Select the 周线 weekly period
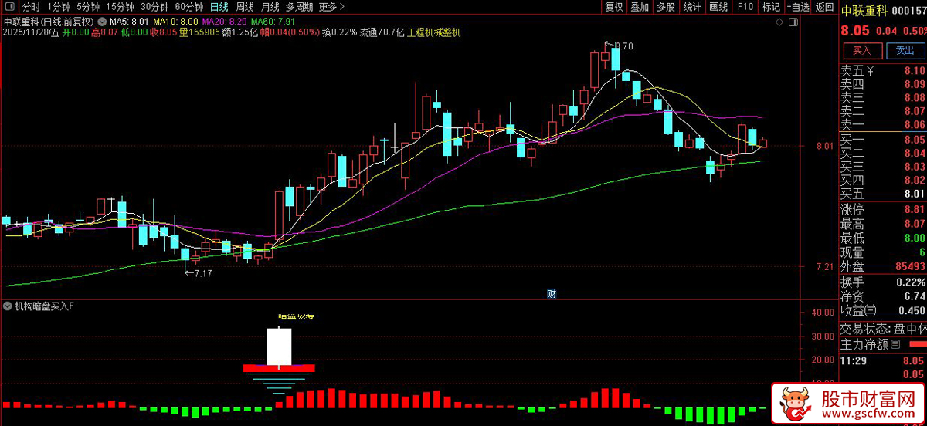Viewport: 927px width, 426px height. point(244,7)
